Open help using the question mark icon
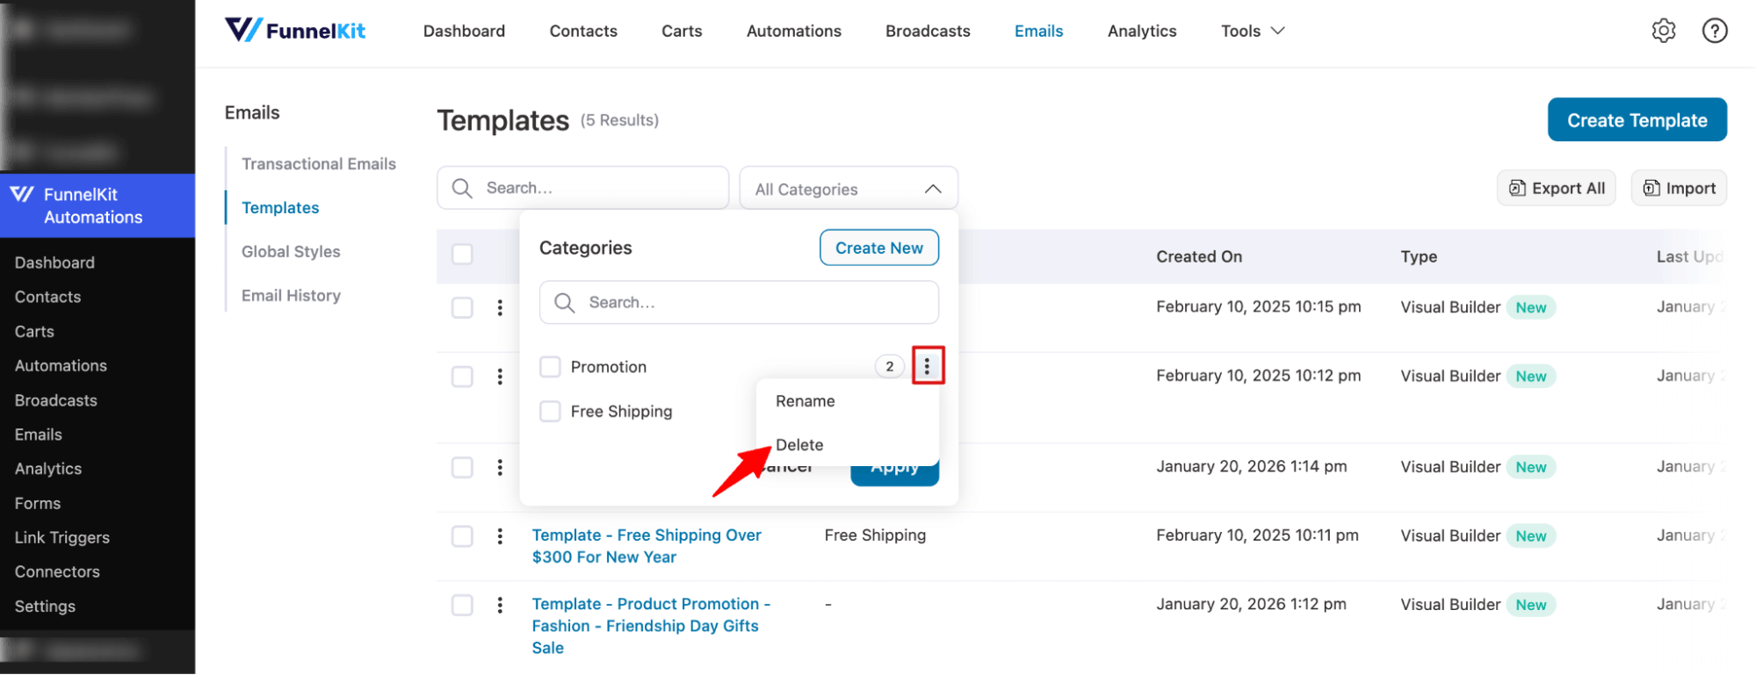This screenshot has width=1756, height=675. click(1715, 30)
